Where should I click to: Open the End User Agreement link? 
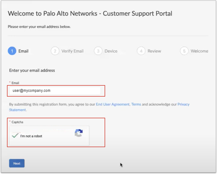pyautogui.click(x=113, y=104)
